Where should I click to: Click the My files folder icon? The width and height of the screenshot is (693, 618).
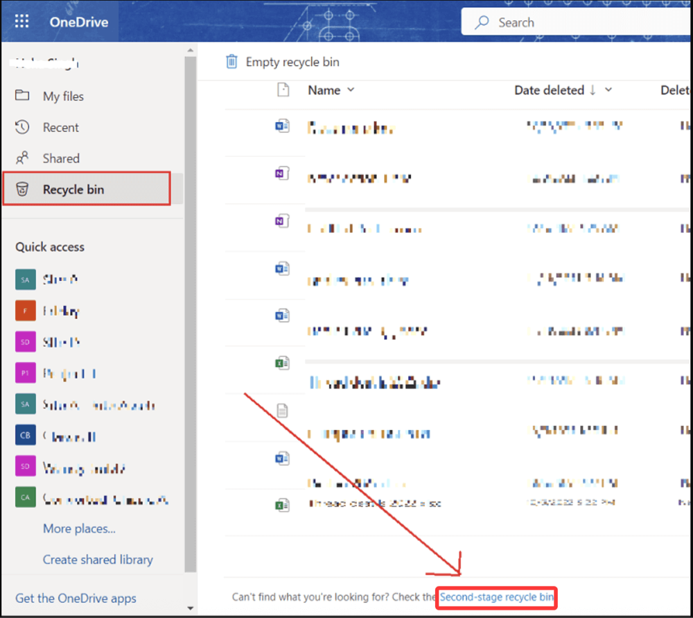click(20, 96)
